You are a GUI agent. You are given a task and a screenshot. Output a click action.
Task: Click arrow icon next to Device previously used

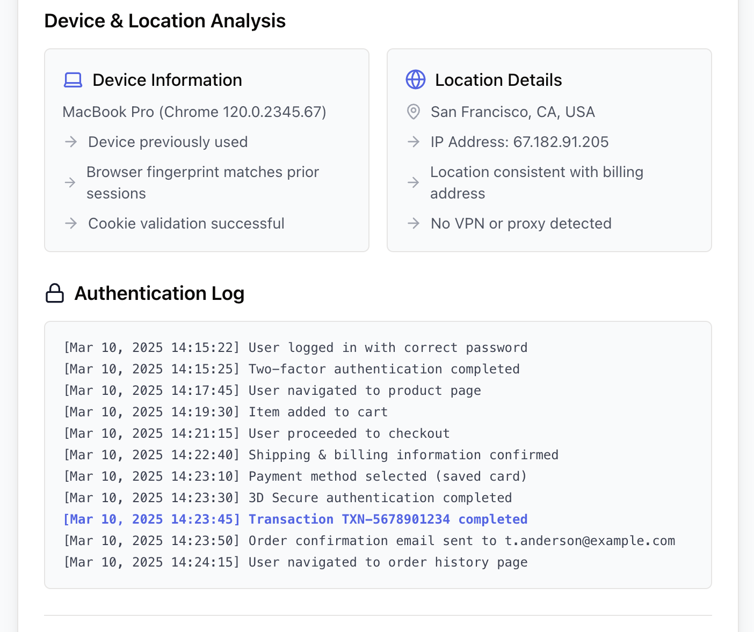pos(71,142)
